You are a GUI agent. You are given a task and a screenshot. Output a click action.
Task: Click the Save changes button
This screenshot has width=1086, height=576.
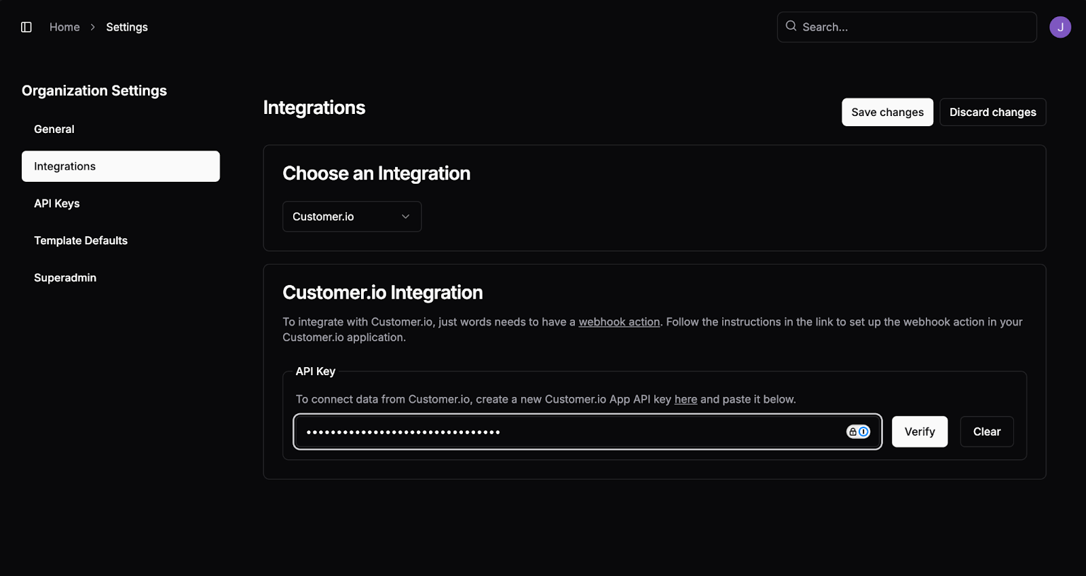tap(887, 112)
